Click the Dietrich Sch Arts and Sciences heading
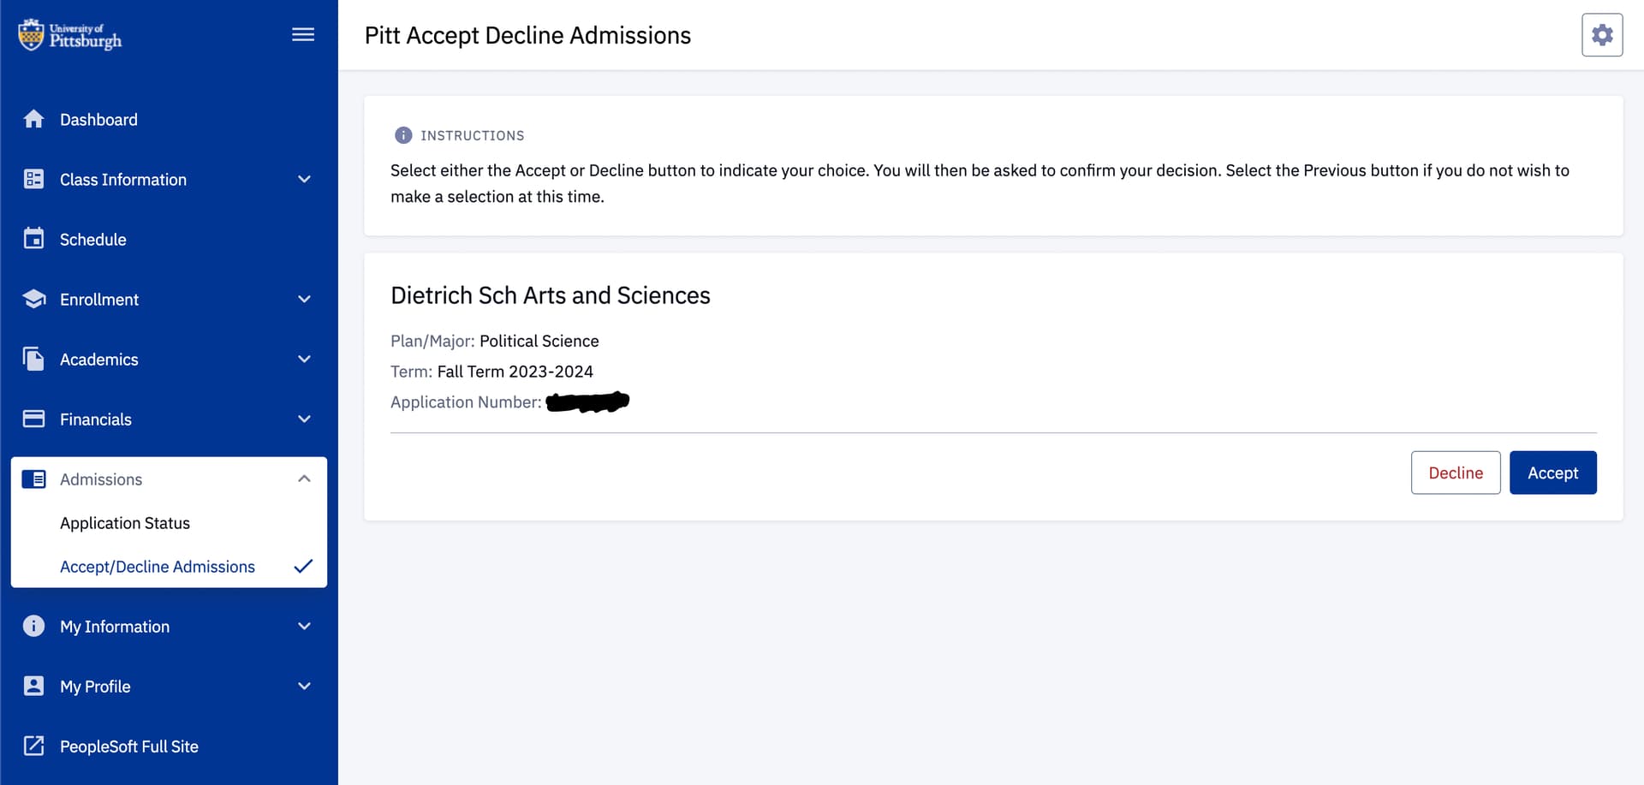 551,295
